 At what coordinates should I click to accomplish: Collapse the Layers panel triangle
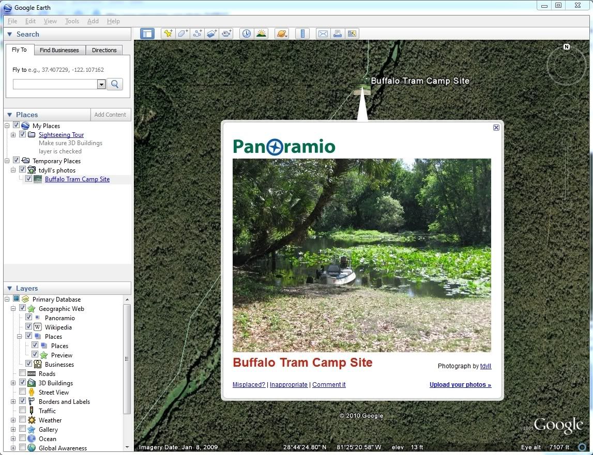click(10, 288)
